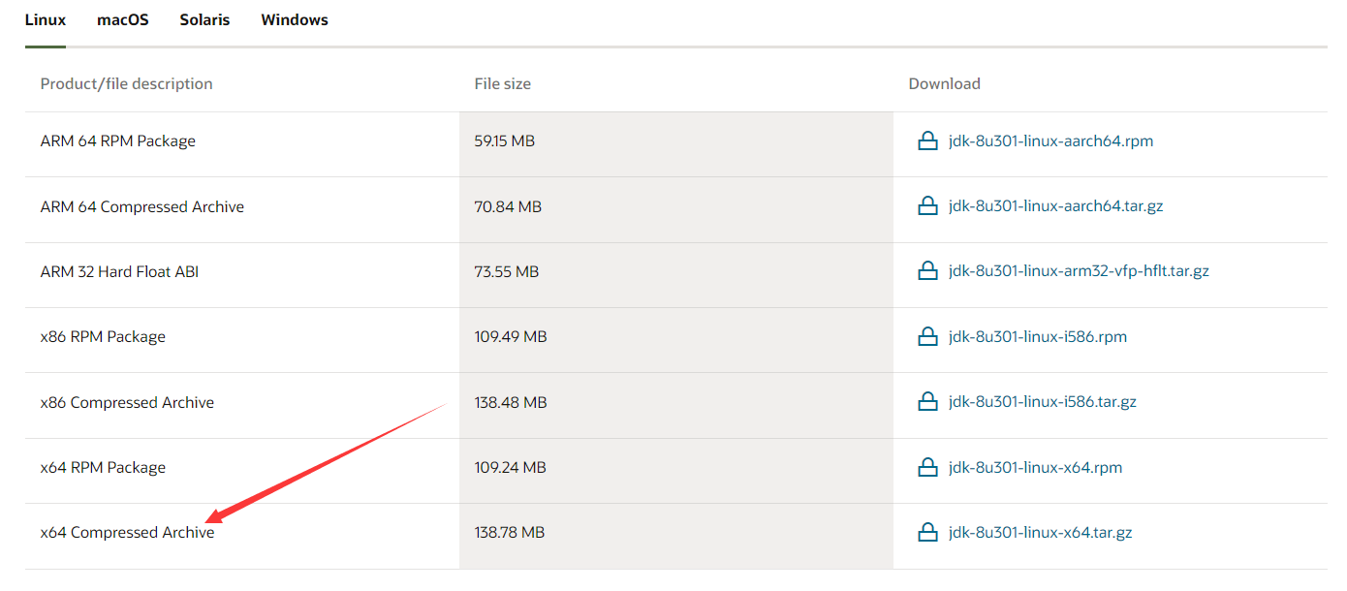The height and width of the screenshot is (591, 1347).
Task: Download jdk-8u301-linux-aarch64.tar.gz
Action: pos(1056,206)
